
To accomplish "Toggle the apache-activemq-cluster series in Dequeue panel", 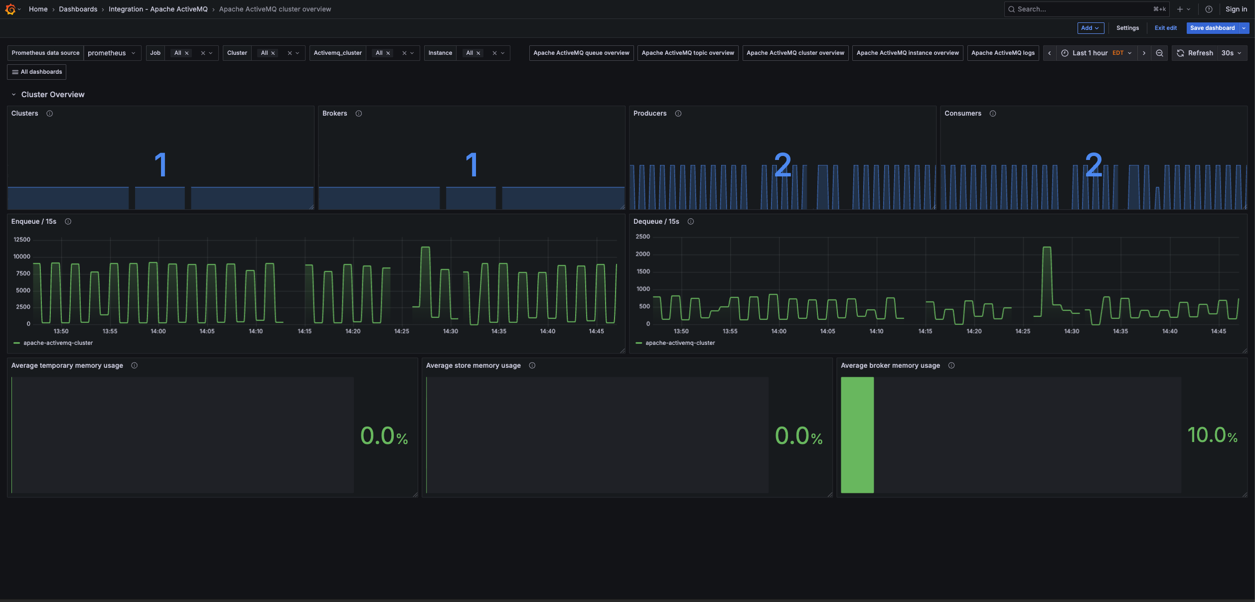I will [680, 343].
